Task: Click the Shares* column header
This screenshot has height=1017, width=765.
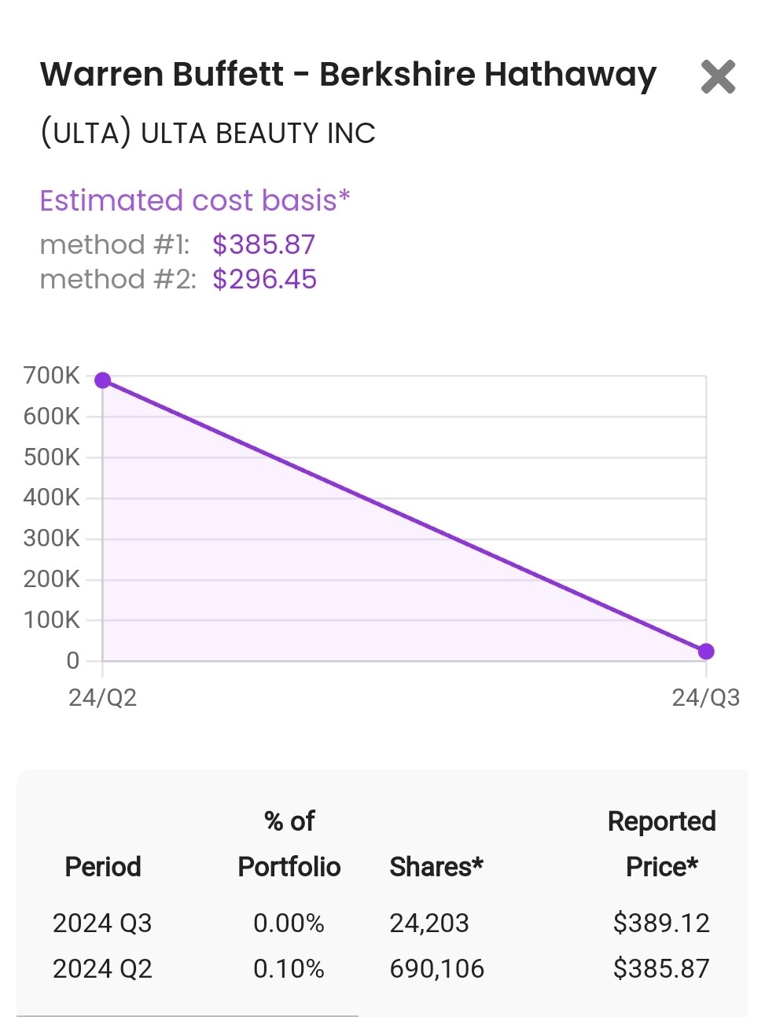Action: (x=436, y=866)
